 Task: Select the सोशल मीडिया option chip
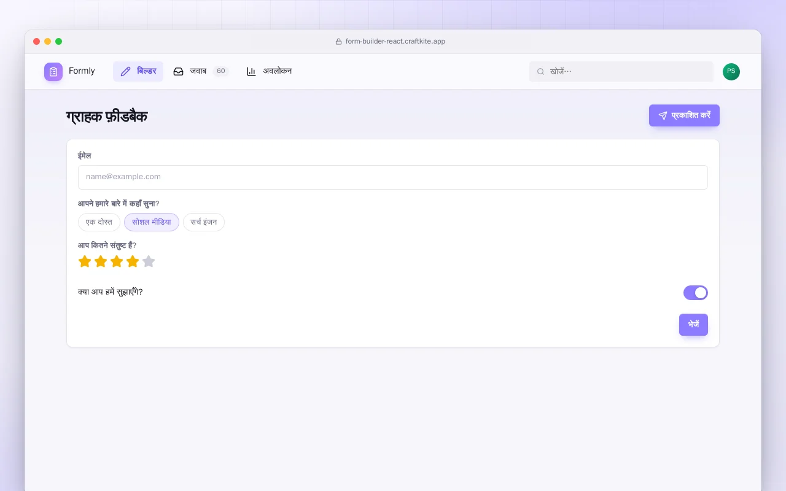pos(152,222)
